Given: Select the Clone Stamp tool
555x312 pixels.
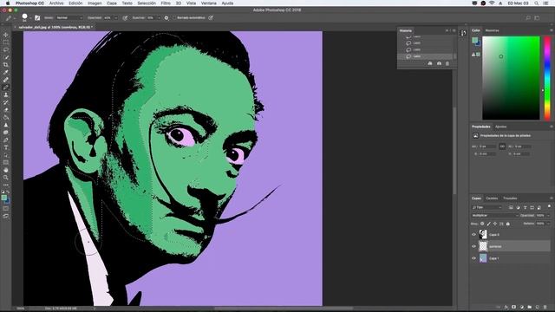Looking at the screenshot, I should 6,94.
